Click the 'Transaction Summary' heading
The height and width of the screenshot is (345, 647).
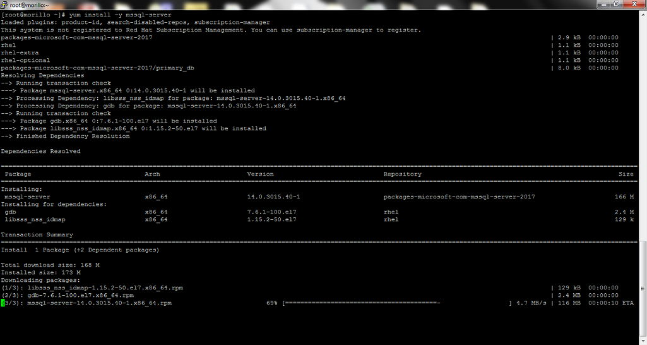click(x=37, y=234)
